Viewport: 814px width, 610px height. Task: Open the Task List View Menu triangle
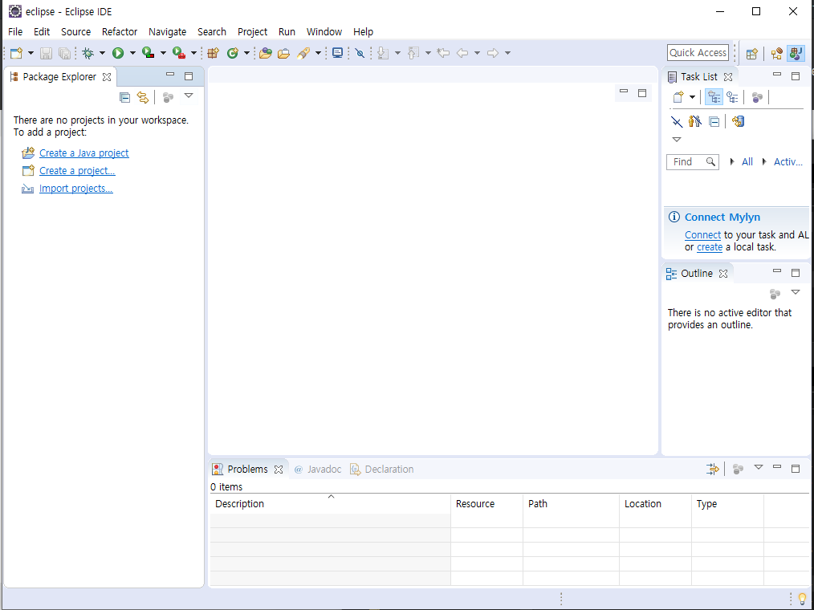[x=677, y=140]
